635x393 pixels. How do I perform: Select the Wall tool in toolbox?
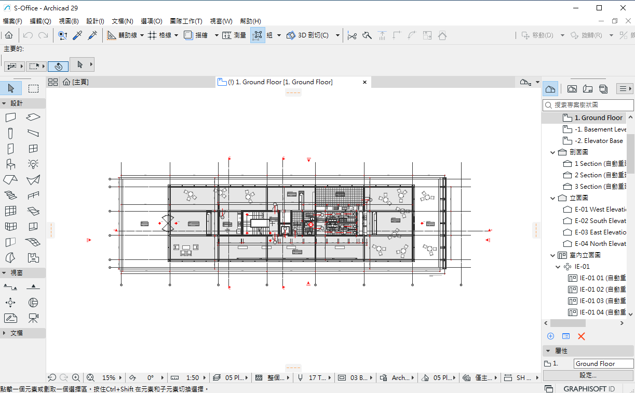10,117
